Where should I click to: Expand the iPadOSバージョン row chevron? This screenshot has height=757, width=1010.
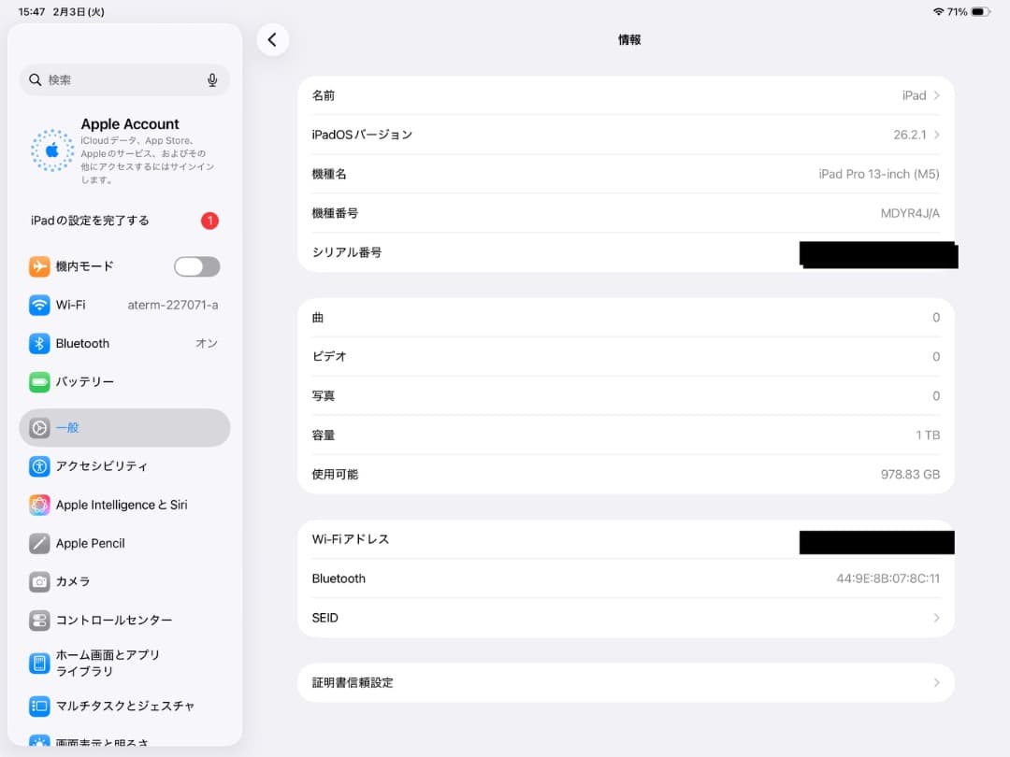tap(938, 134)
